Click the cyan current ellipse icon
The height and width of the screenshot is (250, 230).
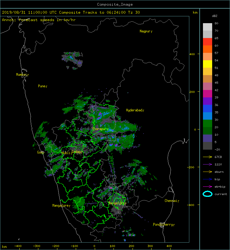tap(207, 194)
